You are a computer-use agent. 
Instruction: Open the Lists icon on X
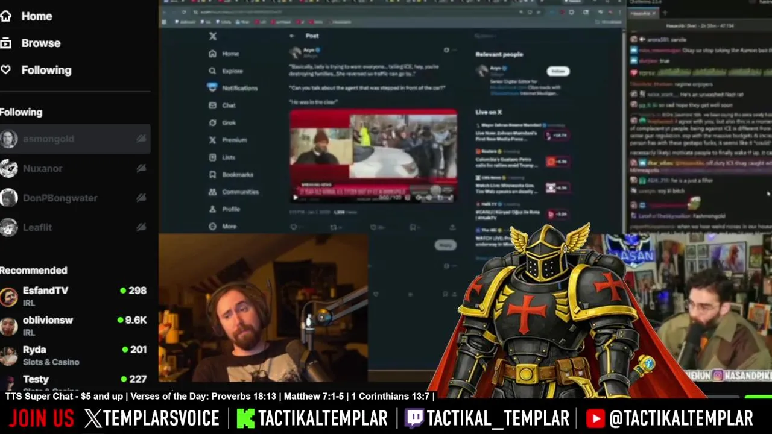[212, 157]
